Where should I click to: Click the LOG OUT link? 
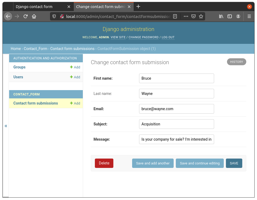tap(168, 37)
